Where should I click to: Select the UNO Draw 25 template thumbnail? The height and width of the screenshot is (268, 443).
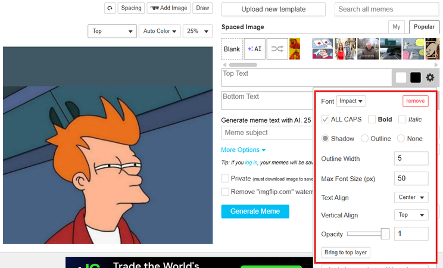coord(432,49)
